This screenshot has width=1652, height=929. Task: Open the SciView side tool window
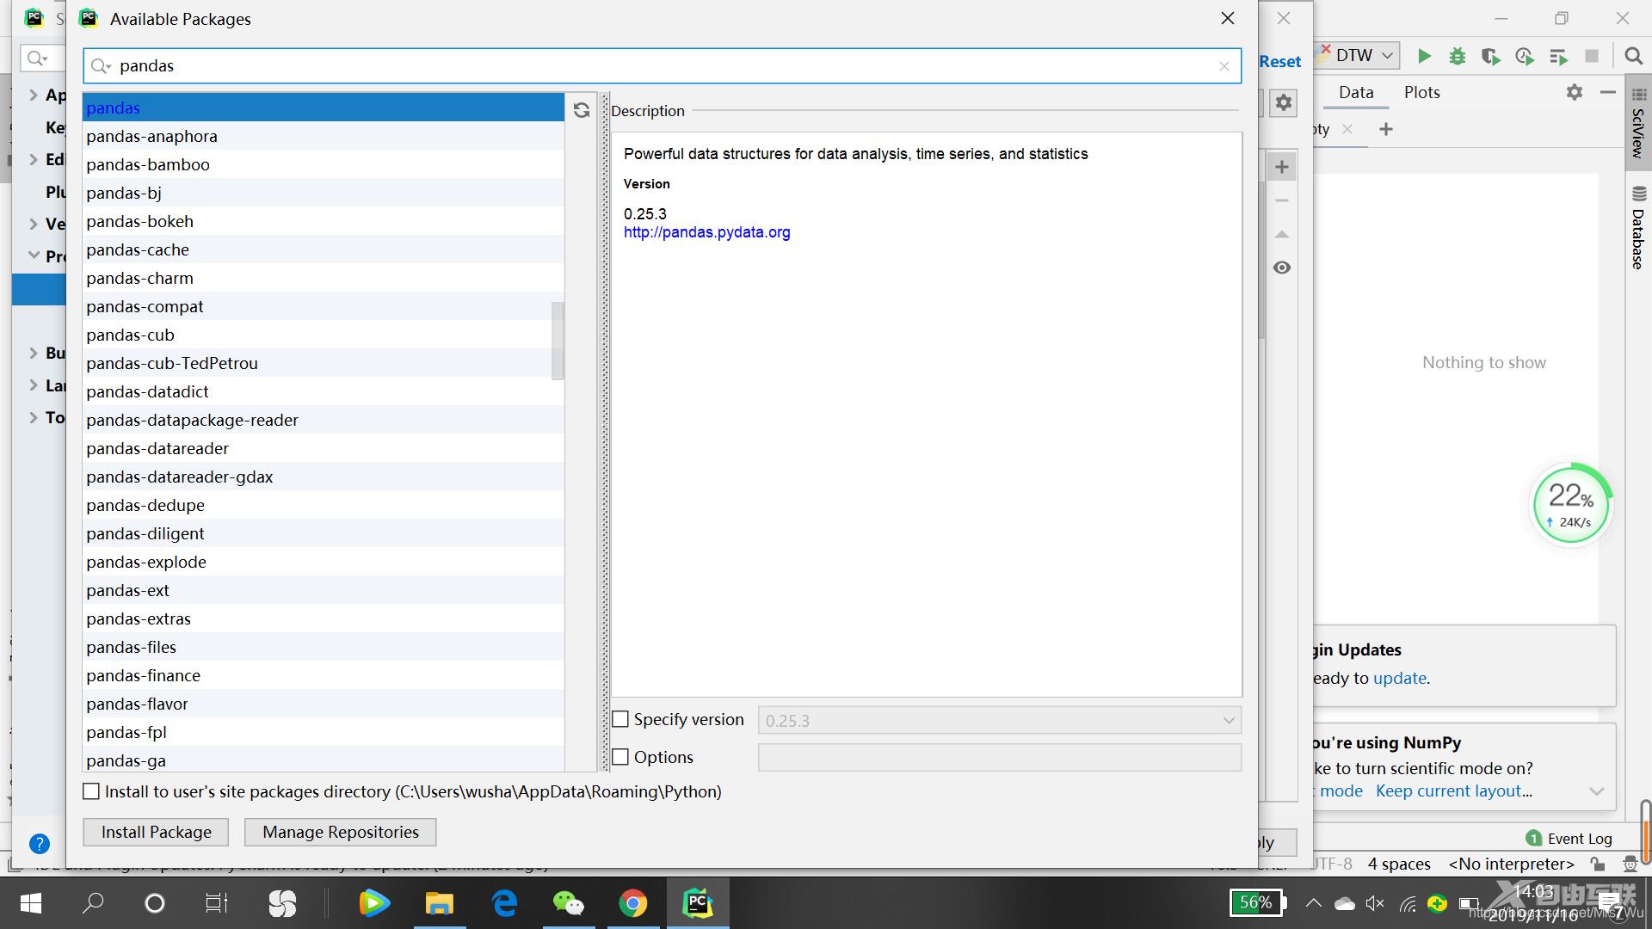(x=1638, y=122)
